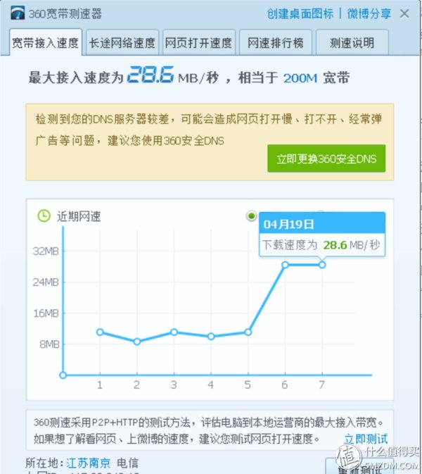Screen dimensions: 422x474
Task: Click 江苏南京 location link
Action: tap(89, 463)
